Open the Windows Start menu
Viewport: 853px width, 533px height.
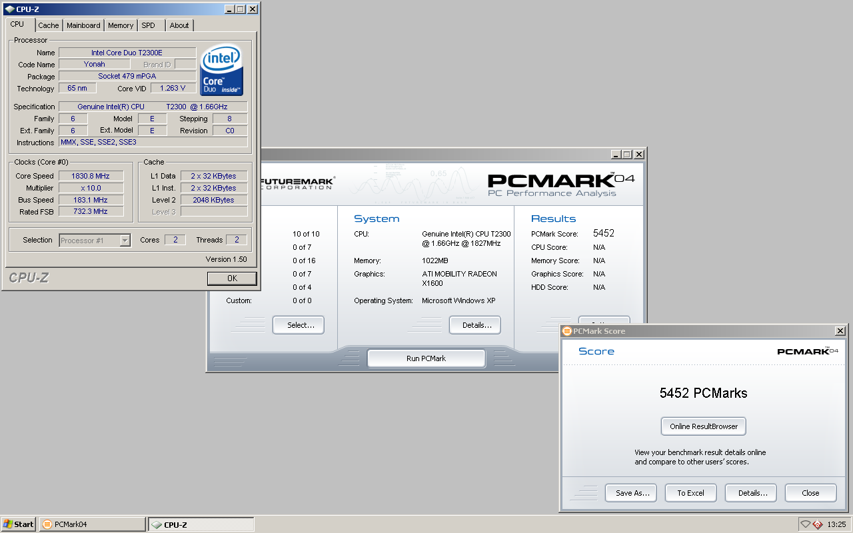[19, 524]
